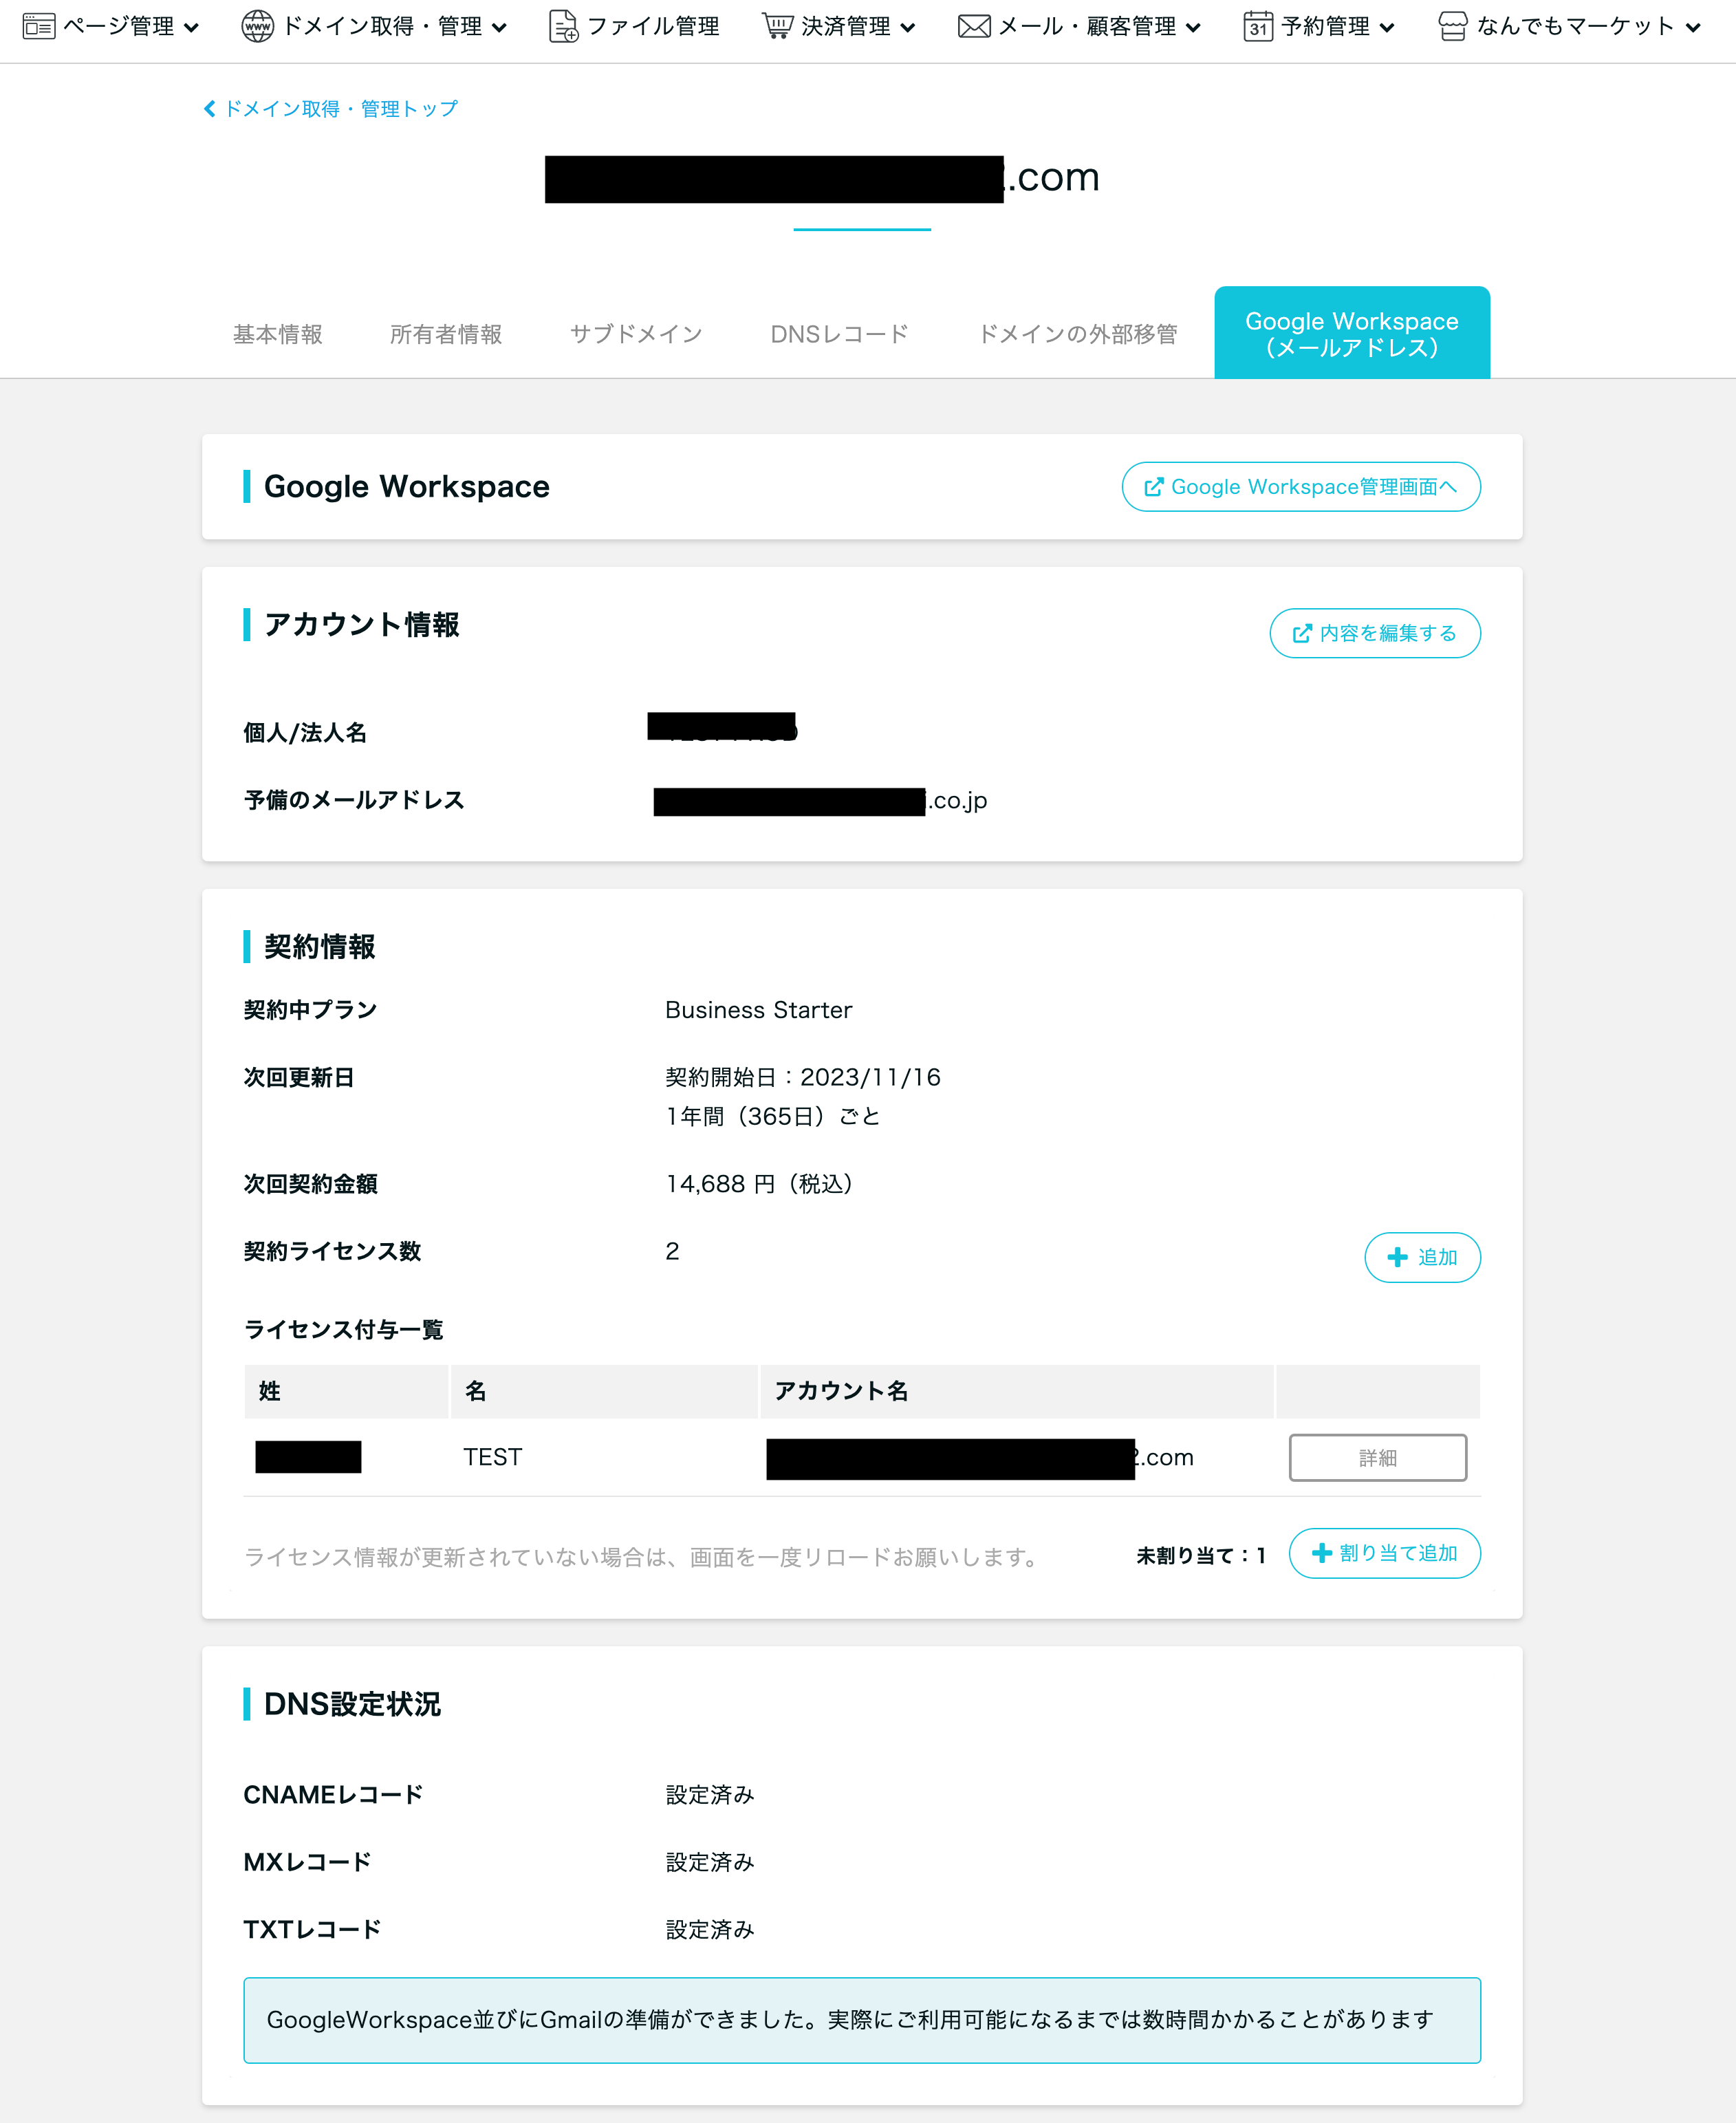Image resolution: width=1736 pixels, height=2123 pixels.
Task: Click the 契約開始日:2023/11/16 text
Action: 803,1077
